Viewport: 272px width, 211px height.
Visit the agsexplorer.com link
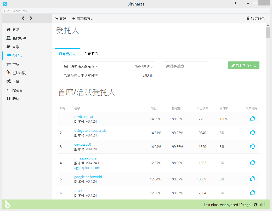pyautogui.click(x=87, y=168)
